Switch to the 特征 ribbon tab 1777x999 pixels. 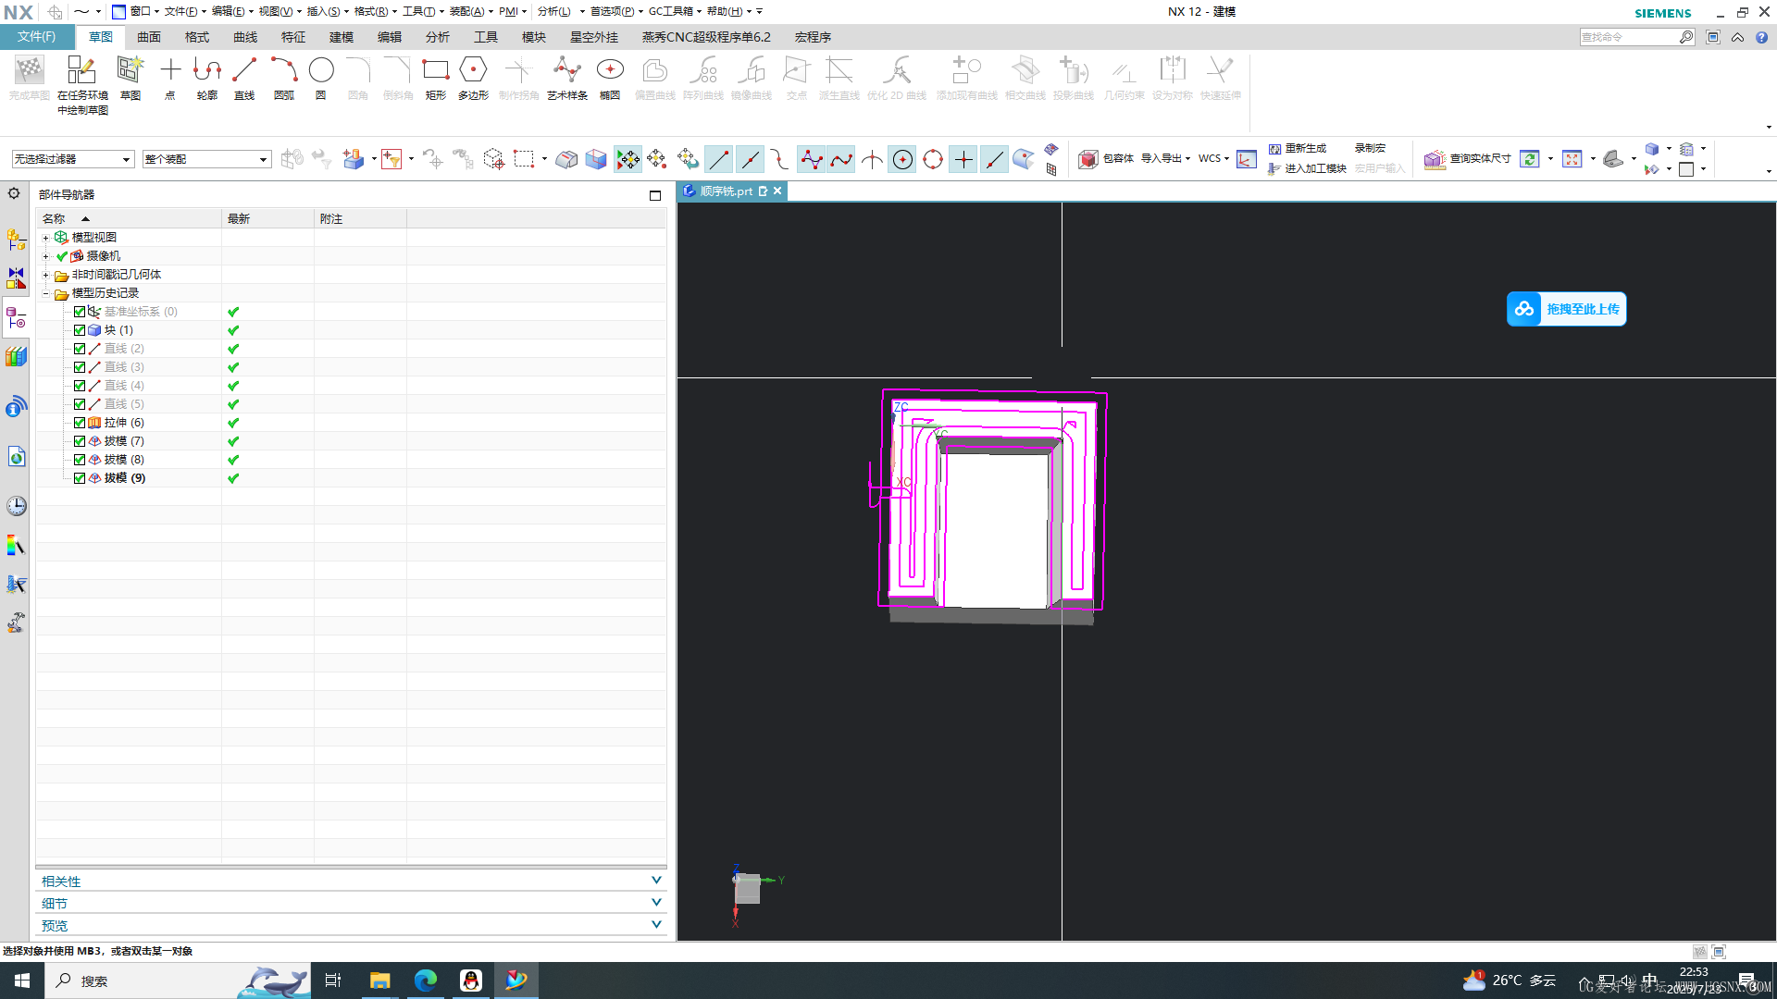(293, 37)
